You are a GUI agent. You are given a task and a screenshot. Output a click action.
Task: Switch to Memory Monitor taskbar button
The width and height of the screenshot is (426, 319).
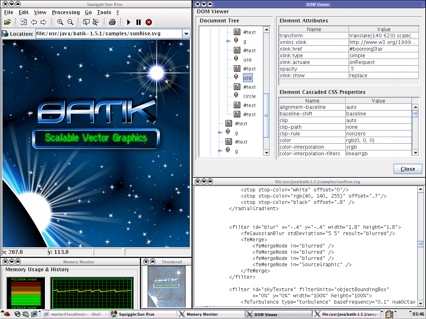tap(211, 314)
